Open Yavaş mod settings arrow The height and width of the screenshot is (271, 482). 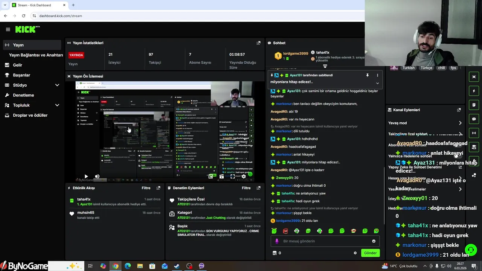coord(460,123)
